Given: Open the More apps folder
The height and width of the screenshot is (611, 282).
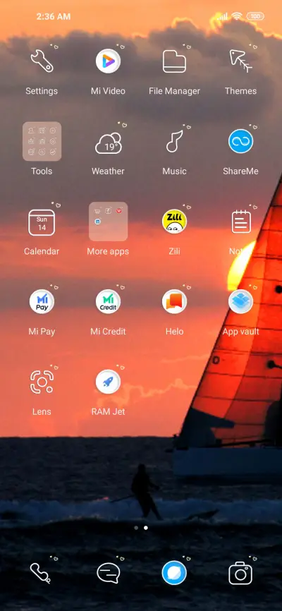Looking at the screenshot, I should point(108,222).
